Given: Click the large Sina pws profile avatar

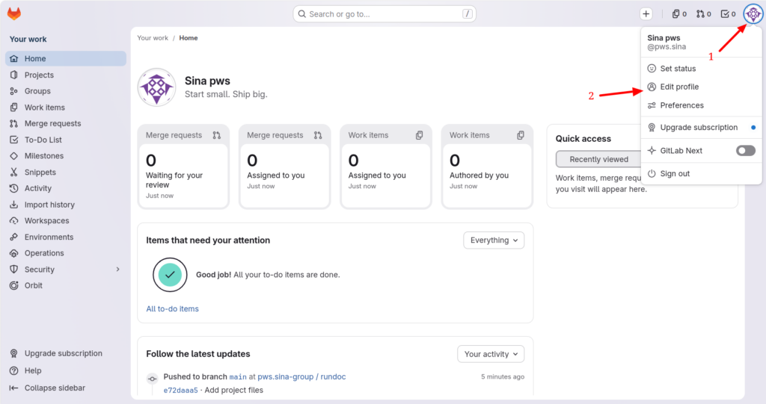Looking at the screenshot, I should click(157, 87).
